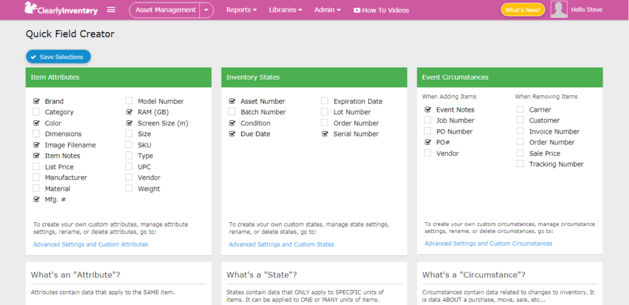This screenshot has height=305, width=629.
Task: Check the Lot Number checkbox
Action: [x=325, y=112]
